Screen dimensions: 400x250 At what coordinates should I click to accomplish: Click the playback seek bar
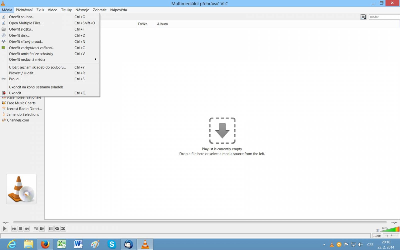click(200, 222)
